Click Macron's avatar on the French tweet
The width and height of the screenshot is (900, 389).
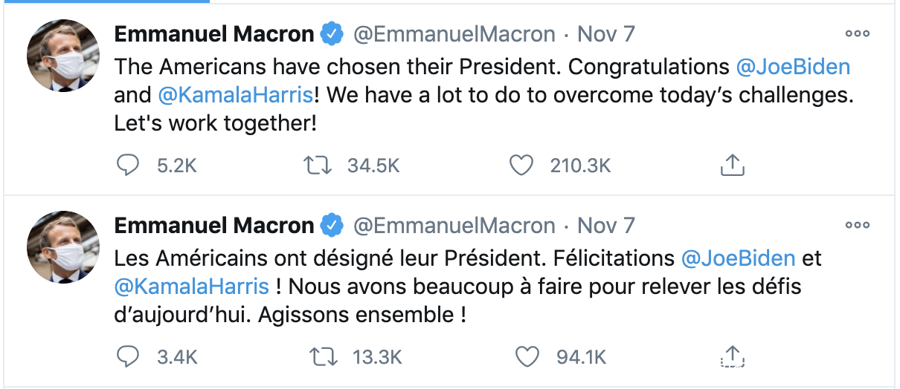point(63,247)
